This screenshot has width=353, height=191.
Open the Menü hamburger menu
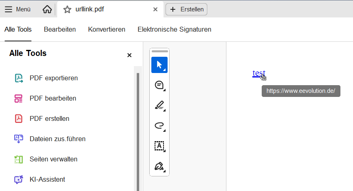(17, 9)
